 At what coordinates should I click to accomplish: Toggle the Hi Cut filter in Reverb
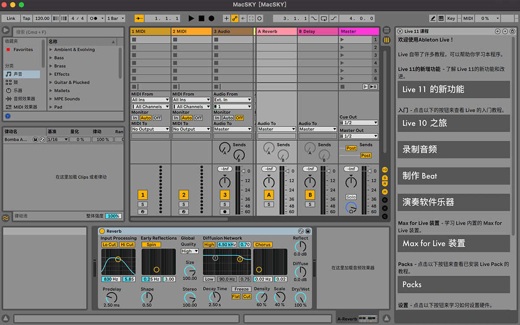127,244
